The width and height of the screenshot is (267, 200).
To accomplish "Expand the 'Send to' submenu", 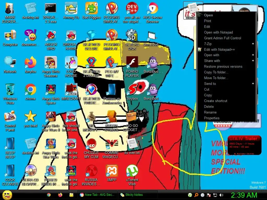I will point(227,84).
